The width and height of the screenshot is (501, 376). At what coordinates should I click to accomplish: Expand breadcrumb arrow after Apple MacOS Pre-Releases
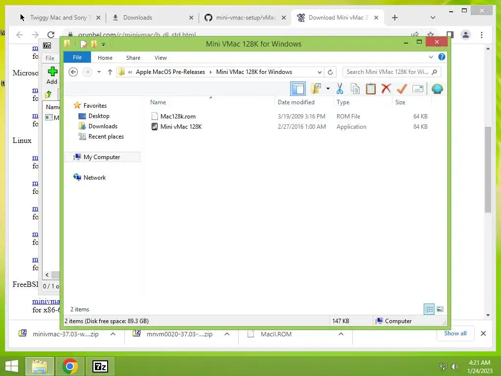(210, 72)
